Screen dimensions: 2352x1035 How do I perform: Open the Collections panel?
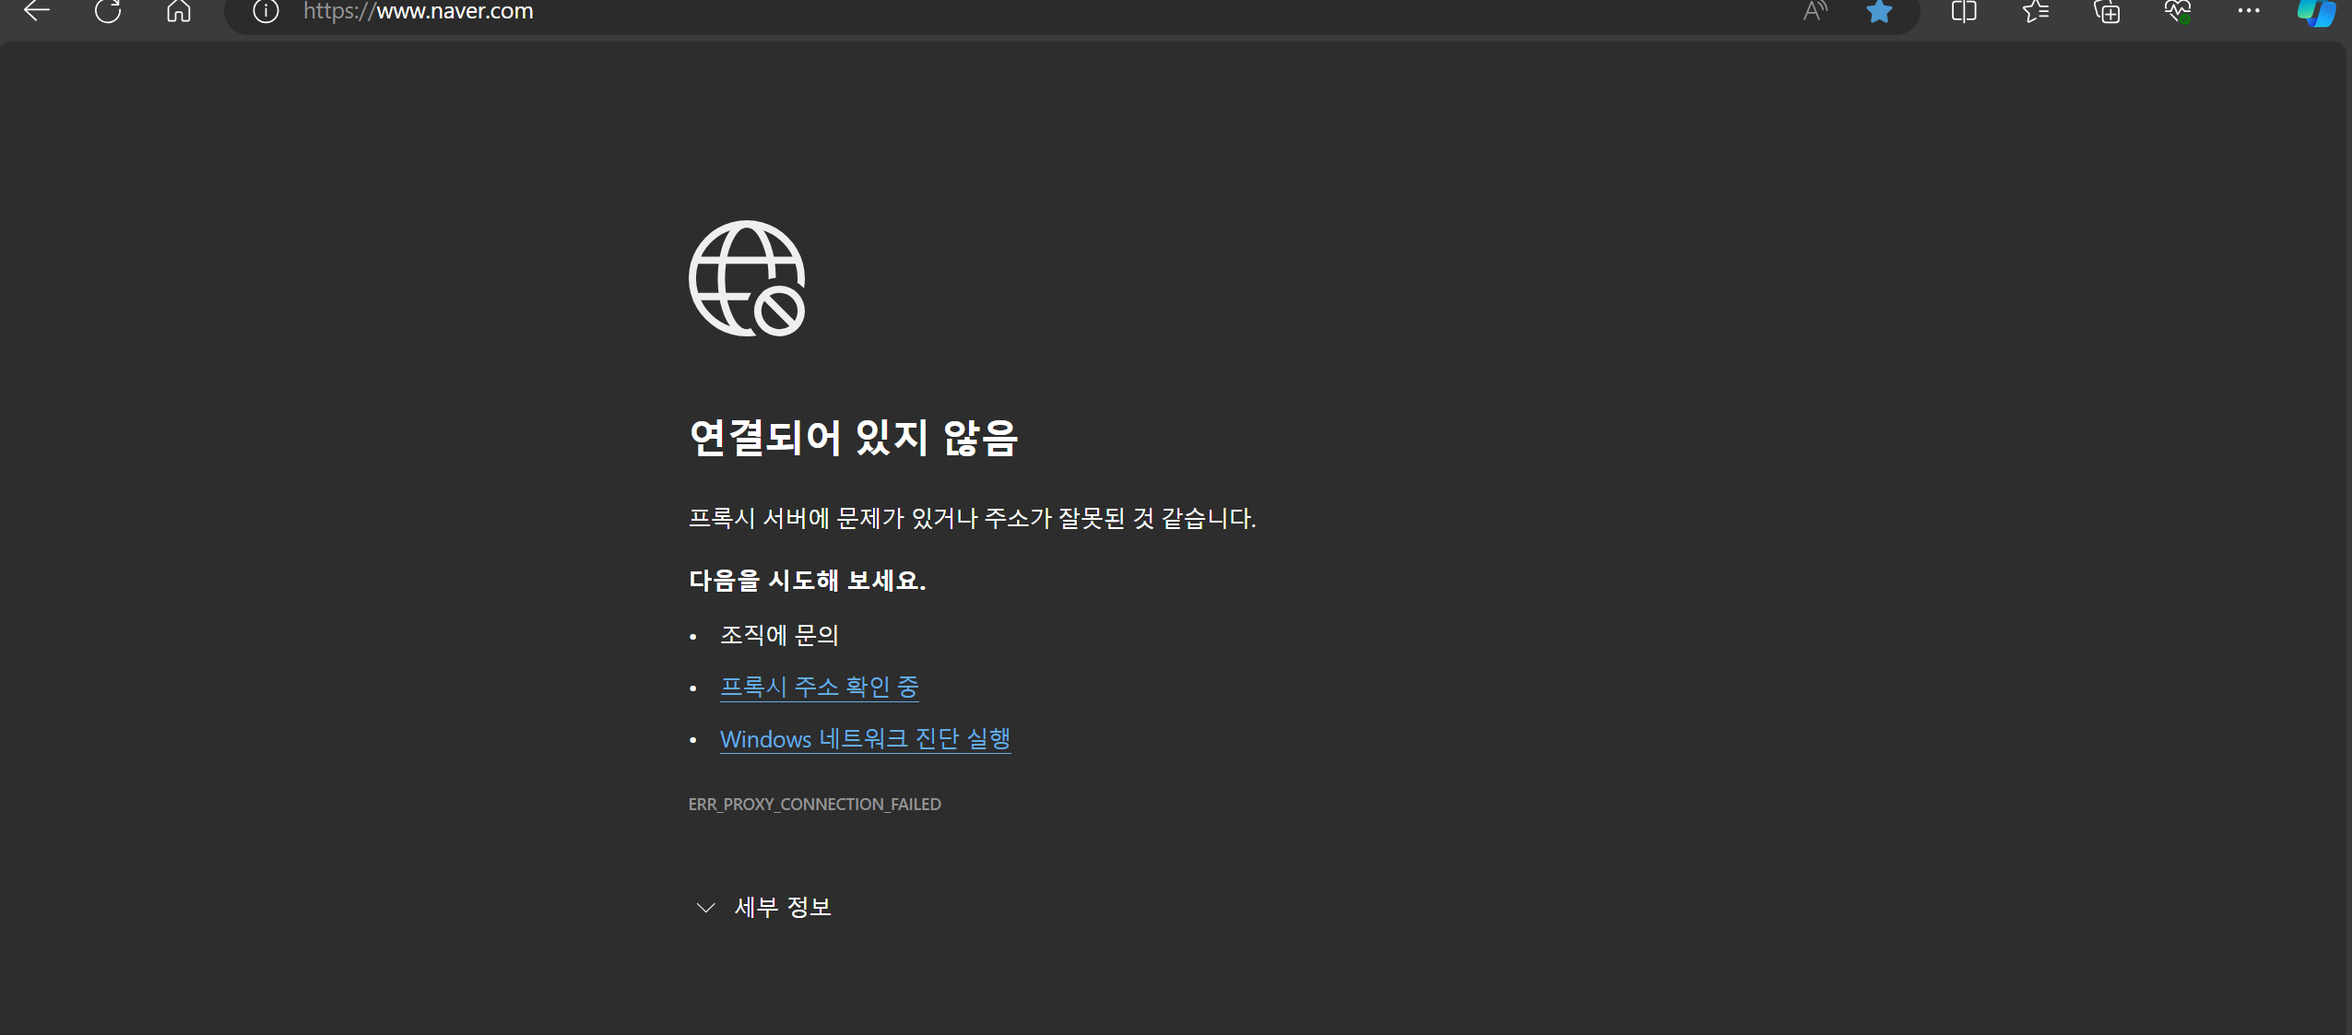[2107, 11]
